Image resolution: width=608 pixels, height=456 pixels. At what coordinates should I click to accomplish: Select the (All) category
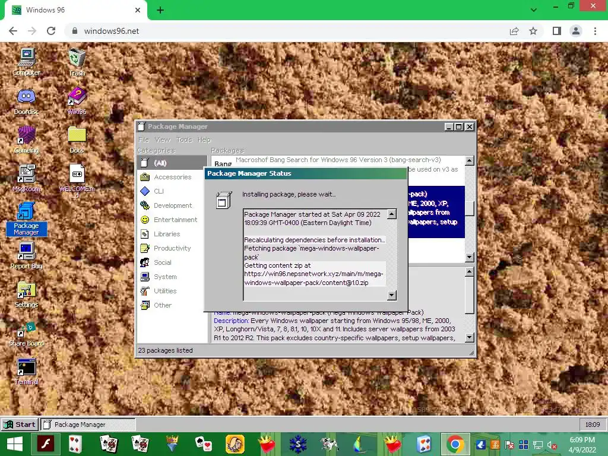tap(172, 163)
